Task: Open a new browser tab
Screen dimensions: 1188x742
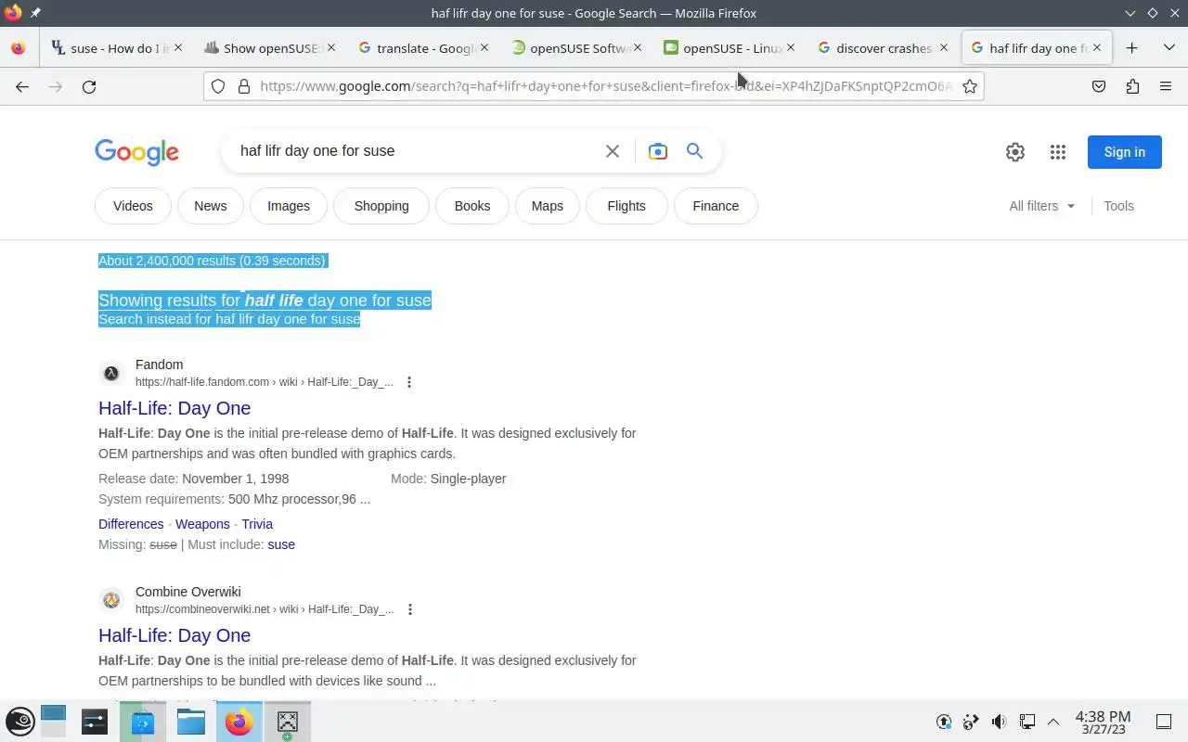Action: click(1131, 47)
